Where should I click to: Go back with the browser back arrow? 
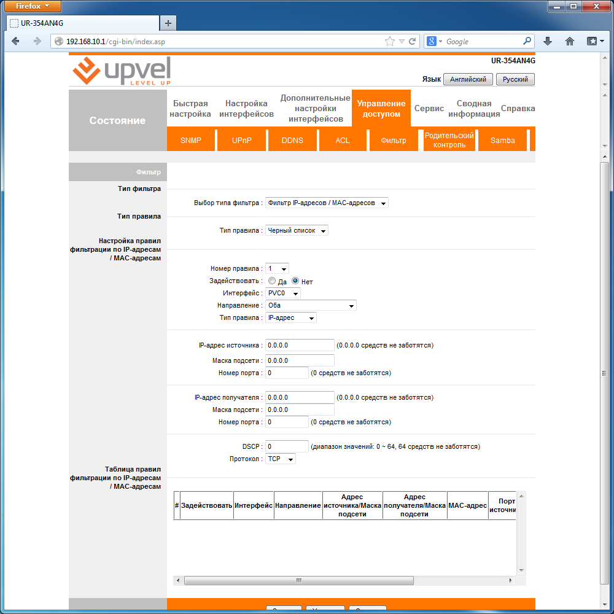(16, 41)
